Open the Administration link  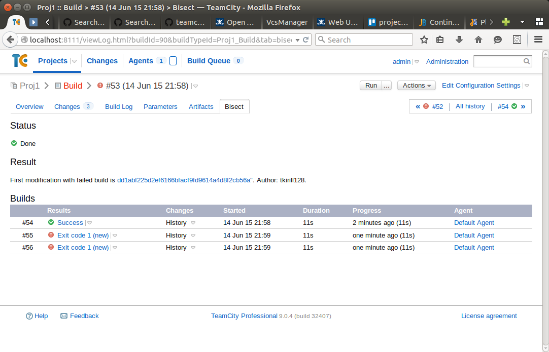[x=447, y=61]
